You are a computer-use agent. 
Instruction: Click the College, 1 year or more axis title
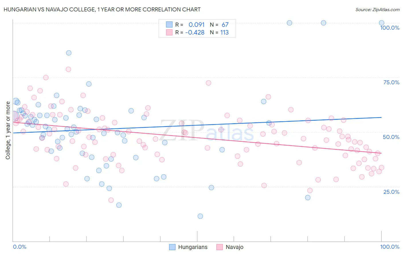(8, 130)
